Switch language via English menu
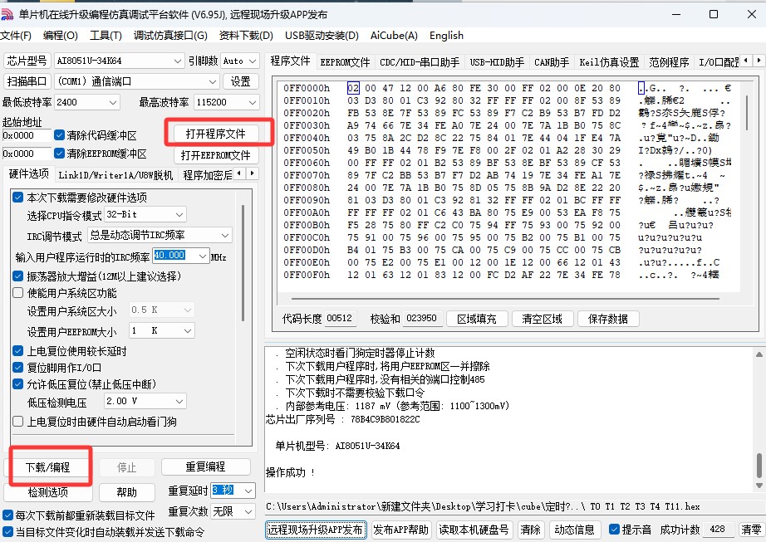The image size is (766, 542). pyautogui.click(x=446, y=36)
